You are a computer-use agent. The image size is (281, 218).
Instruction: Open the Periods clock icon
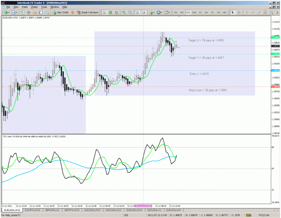pyautogui.click(x=158, y=13)
